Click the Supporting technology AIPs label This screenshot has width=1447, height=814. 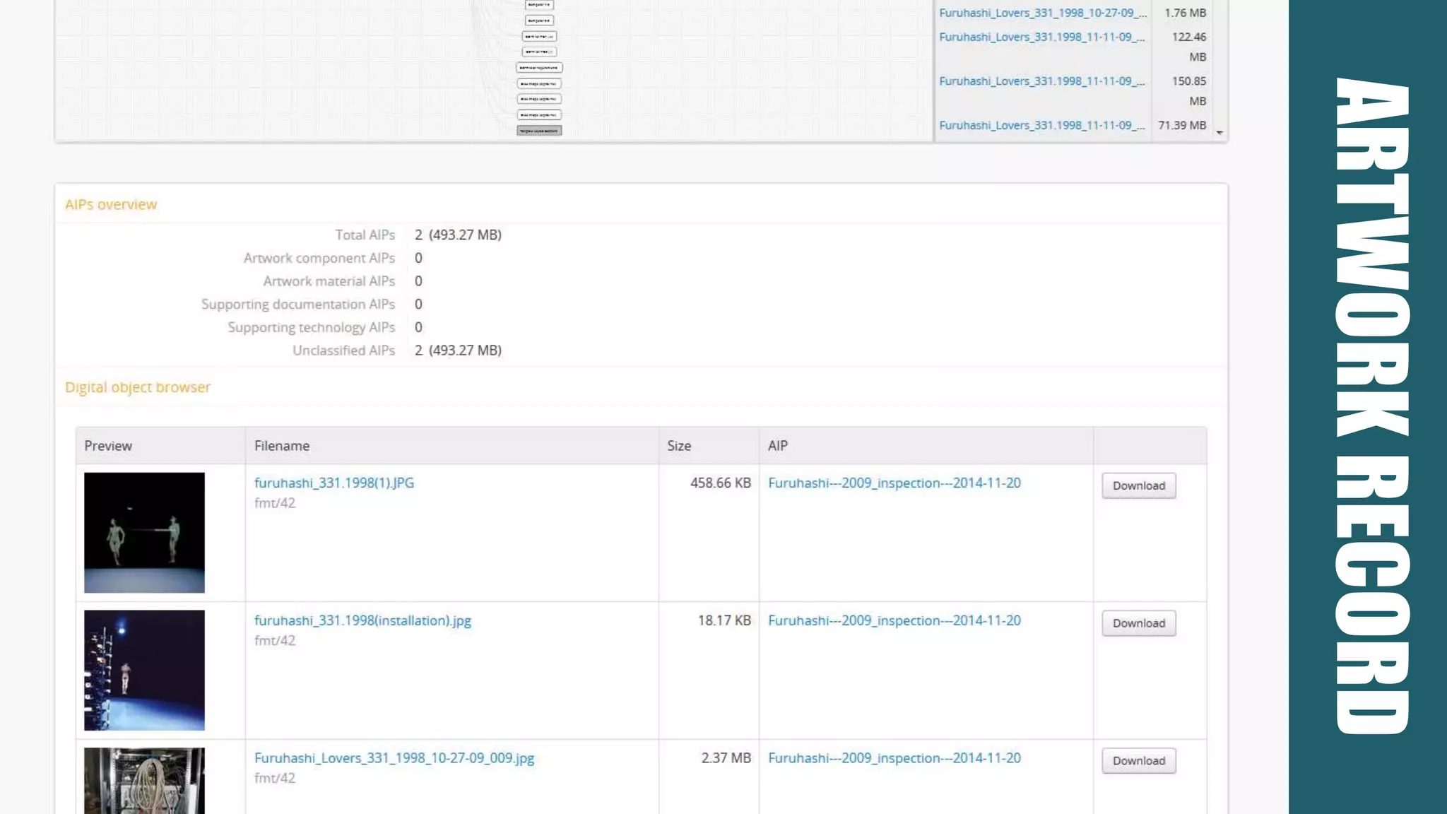pos(312,327)
